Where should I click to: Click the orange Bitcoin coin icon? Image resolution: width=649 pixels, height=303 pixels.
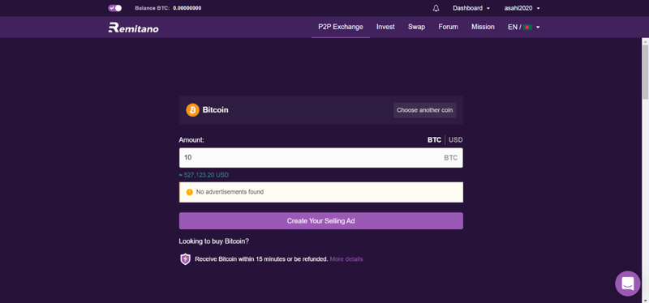coord(192,110)
